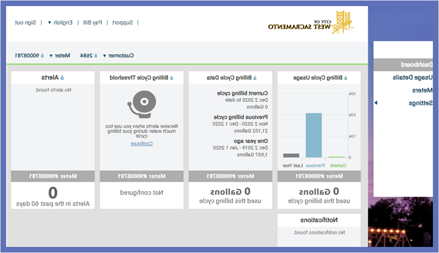Click Nov 2 2020 - Dec 1 2020 date range
This screenshot has height=253, width=439.
pos(240,124)
